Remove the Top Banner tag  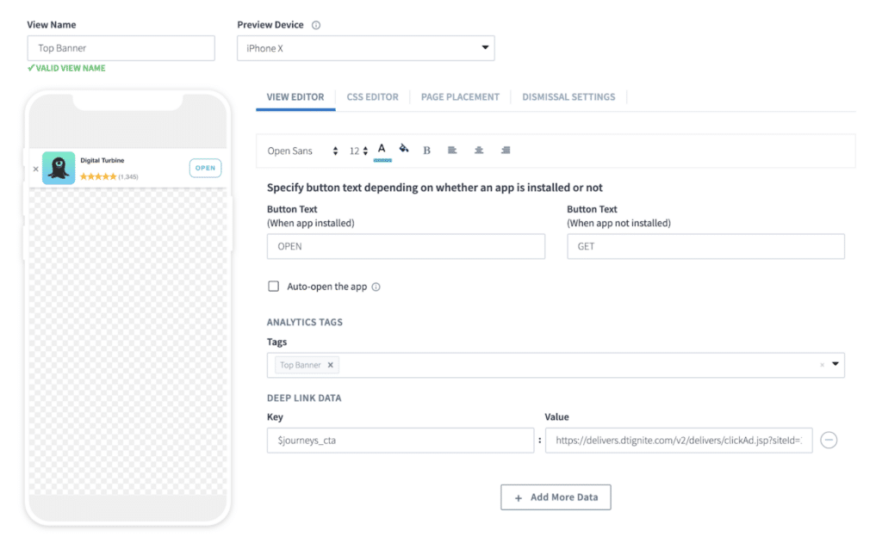[x=330, y=365]
